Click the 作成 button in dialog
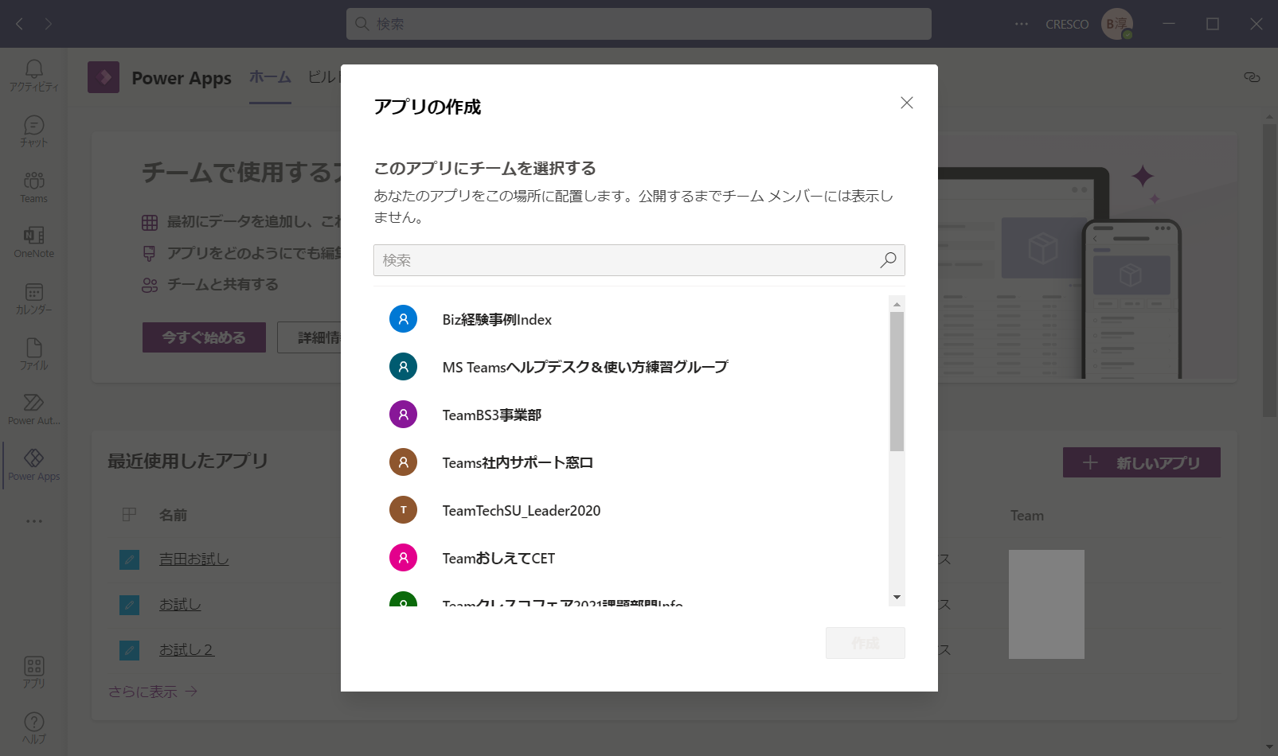 [x=866, y=643]
